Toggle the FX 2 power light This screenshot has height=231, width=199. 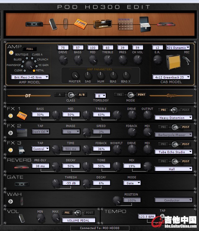pos(11,133)
